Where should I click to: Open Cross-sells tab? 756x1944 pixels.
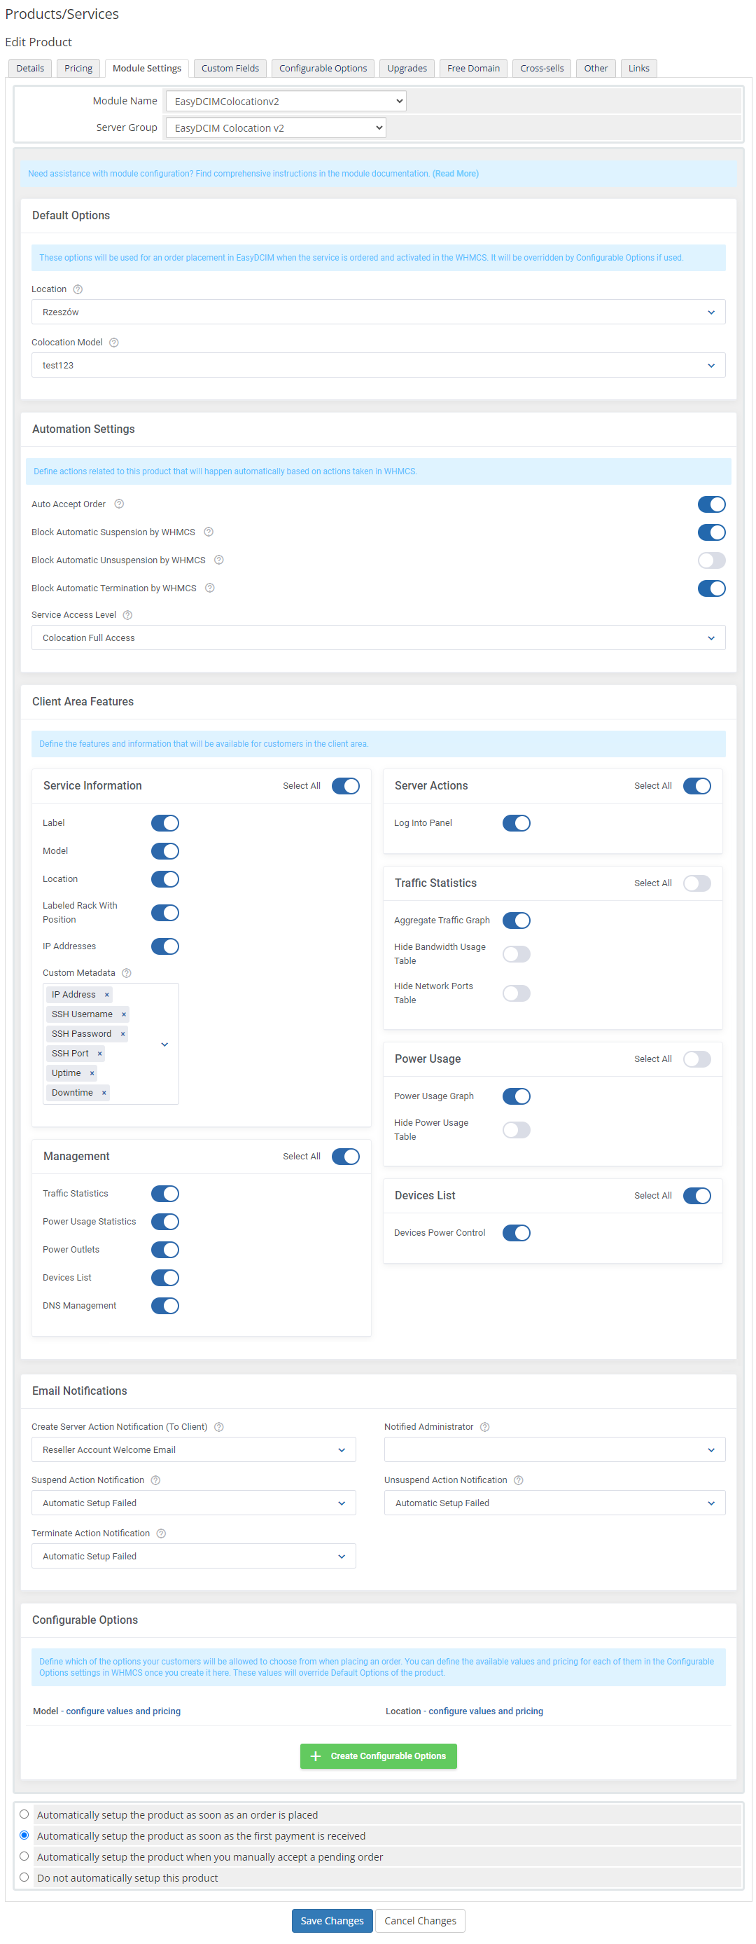click(x=542, y=68)
